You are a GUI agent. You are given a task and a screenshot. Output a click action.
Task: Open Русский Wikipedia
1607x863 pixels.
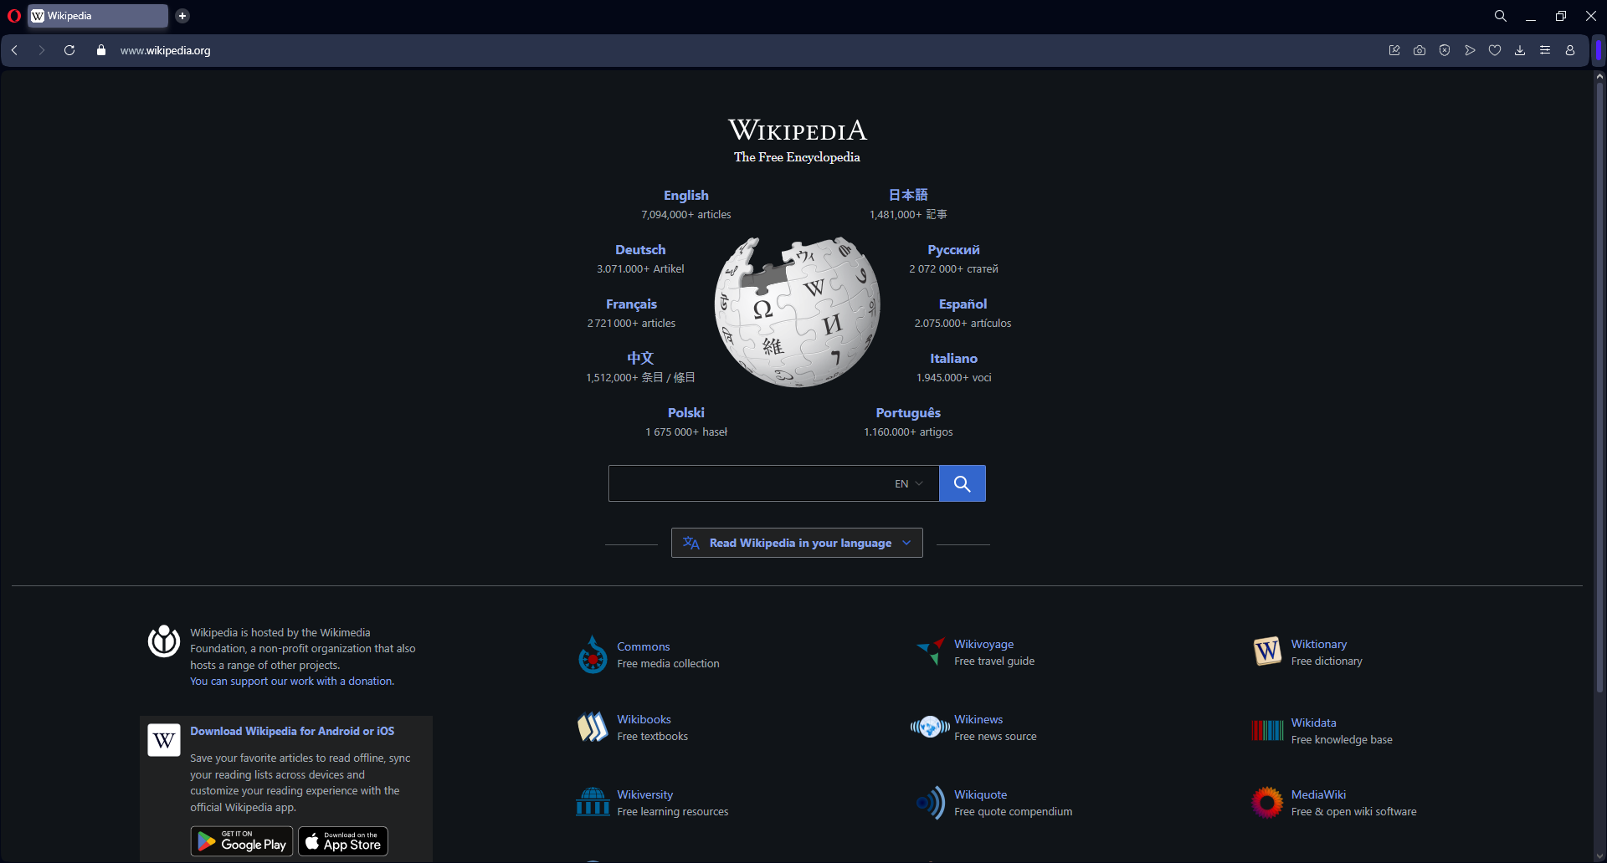pyautogui.click(x=953, y=249)
